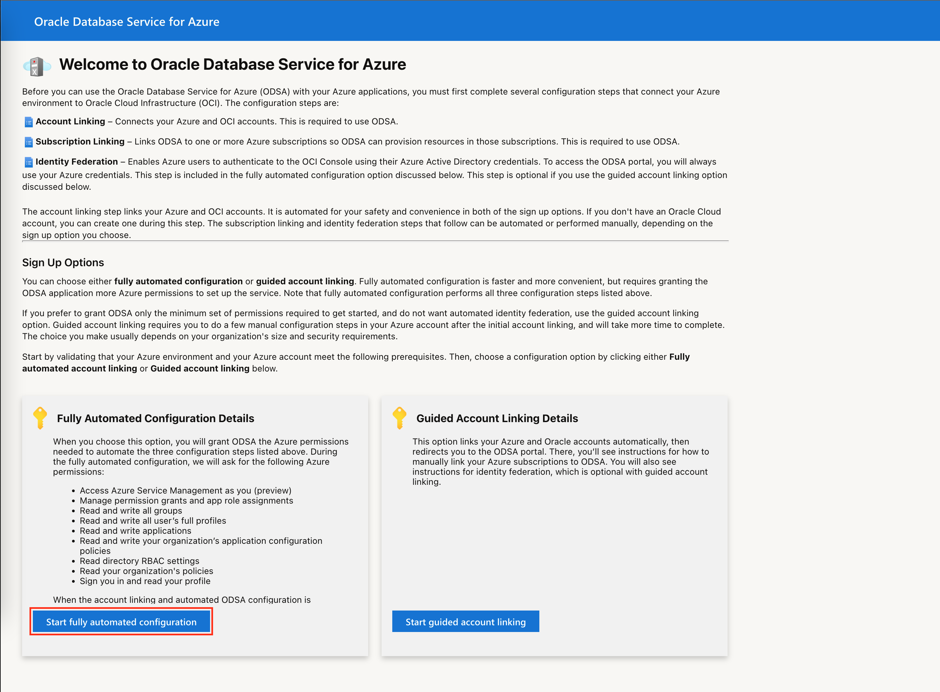Click 'Manage permission grants and app role assignments' bullet

186,501
